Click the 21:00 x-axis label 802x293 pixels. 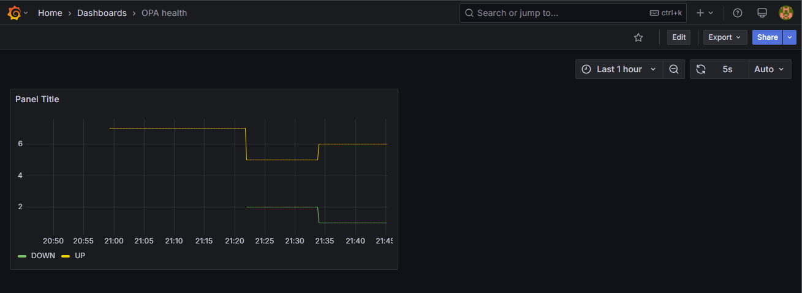113,241
